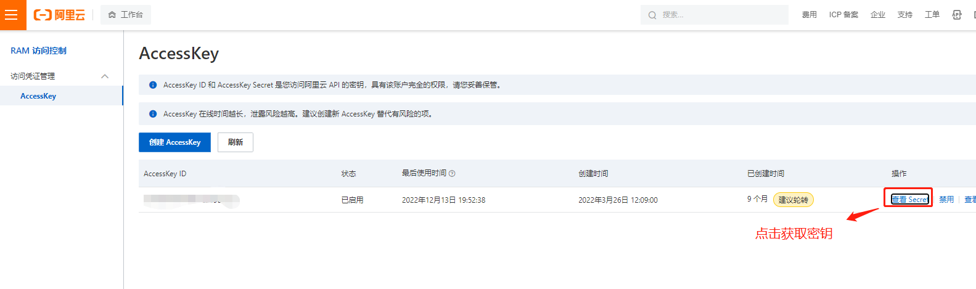Open the 支持 menu
The image size is (976, 289).
pyautogui.click(x=904, y=15)
